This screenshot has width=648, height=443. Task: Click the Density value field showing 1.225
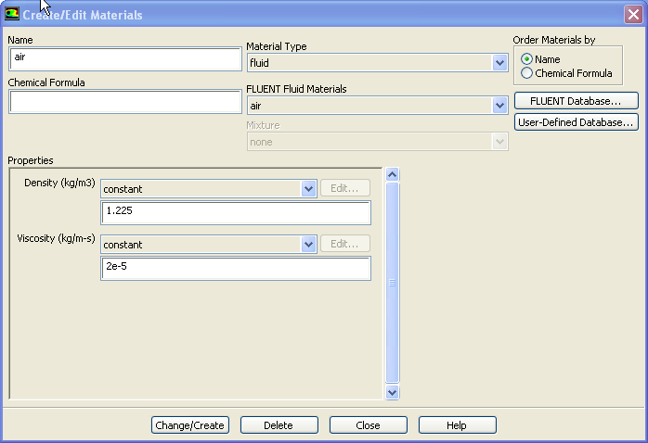tap(236, 212)
